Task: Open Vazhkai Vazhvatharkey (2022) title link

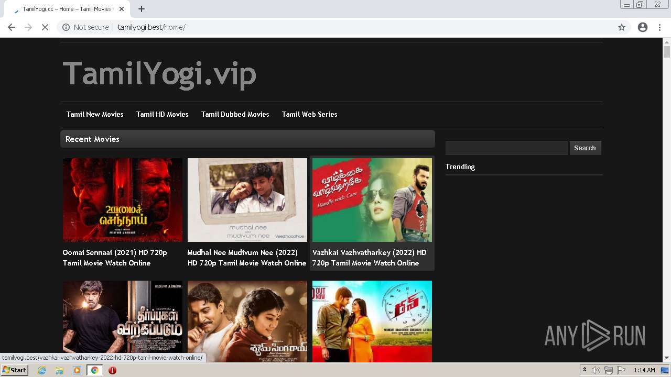Action: (x=370, y=258)
